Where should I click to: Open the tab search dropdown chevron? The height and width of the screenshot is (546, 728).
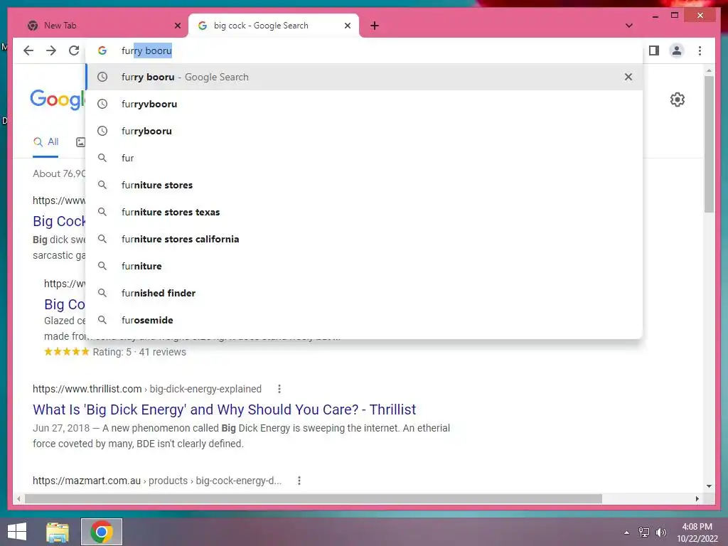click(x=628, y=26)
